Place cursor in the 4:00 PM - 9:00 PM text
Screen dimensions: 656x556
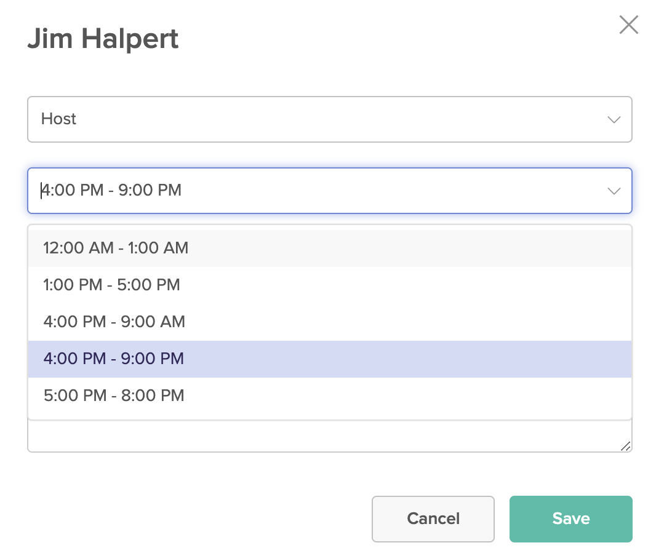tap(112, 190)
